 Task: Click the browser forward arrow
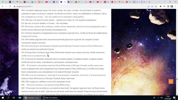point(6,6)
